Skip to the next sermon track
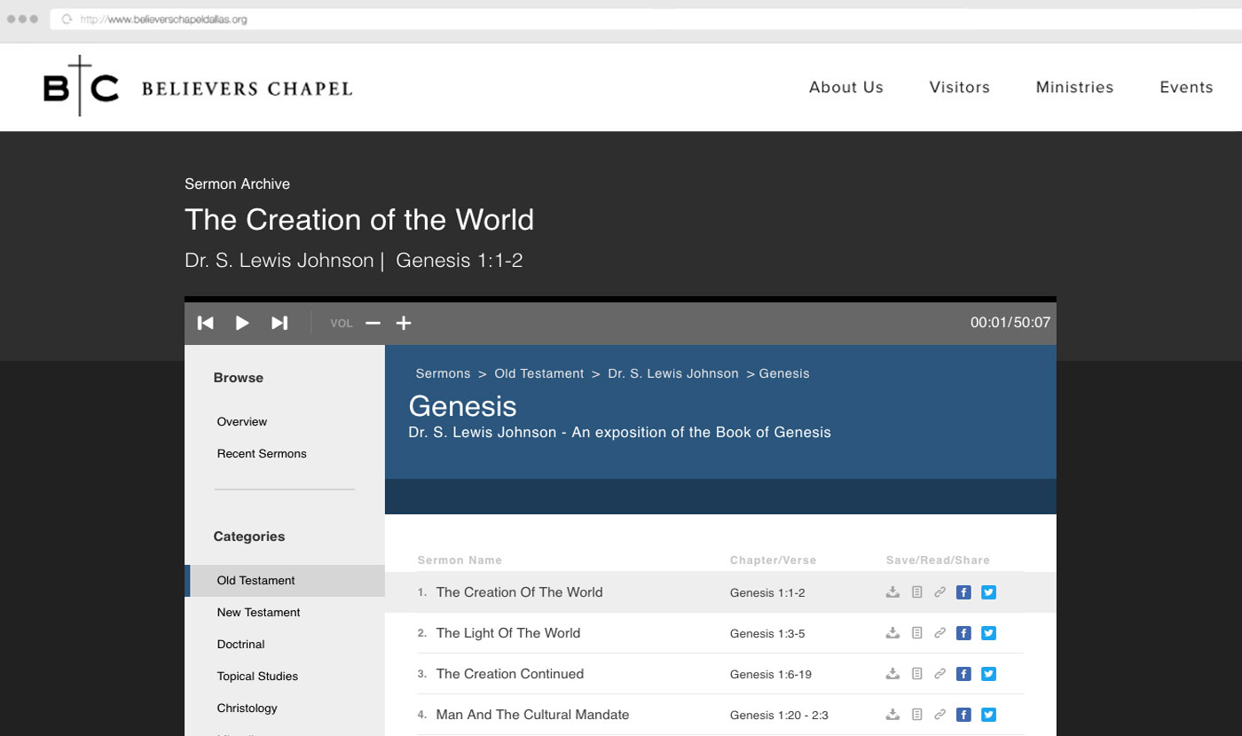 [279, 323]
